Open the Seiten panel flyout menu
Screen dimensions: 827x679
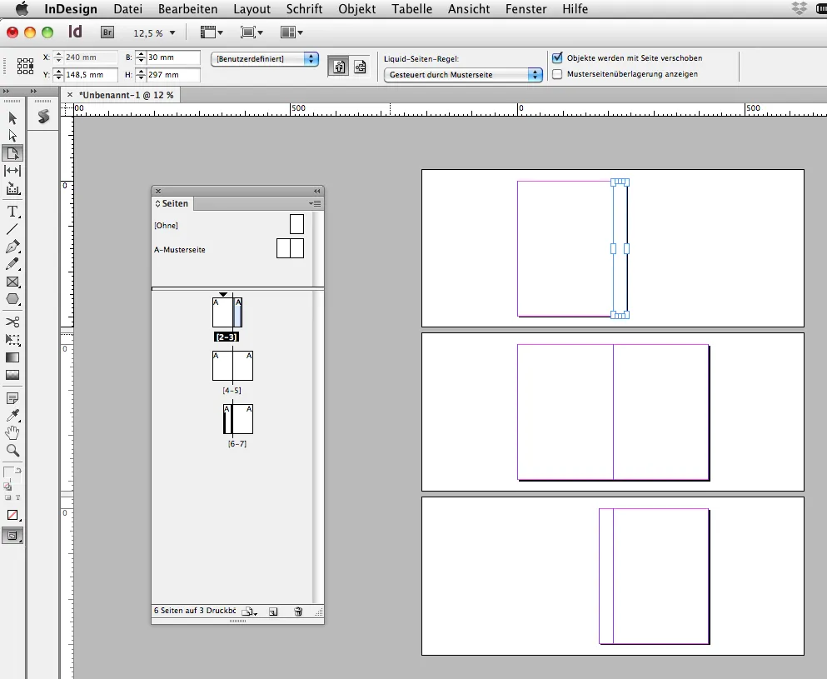pyautogui.click(x=316, y=203)
